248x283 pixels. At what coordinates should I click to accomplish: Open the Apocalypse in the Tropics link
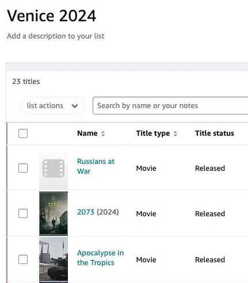click(100, 258)
